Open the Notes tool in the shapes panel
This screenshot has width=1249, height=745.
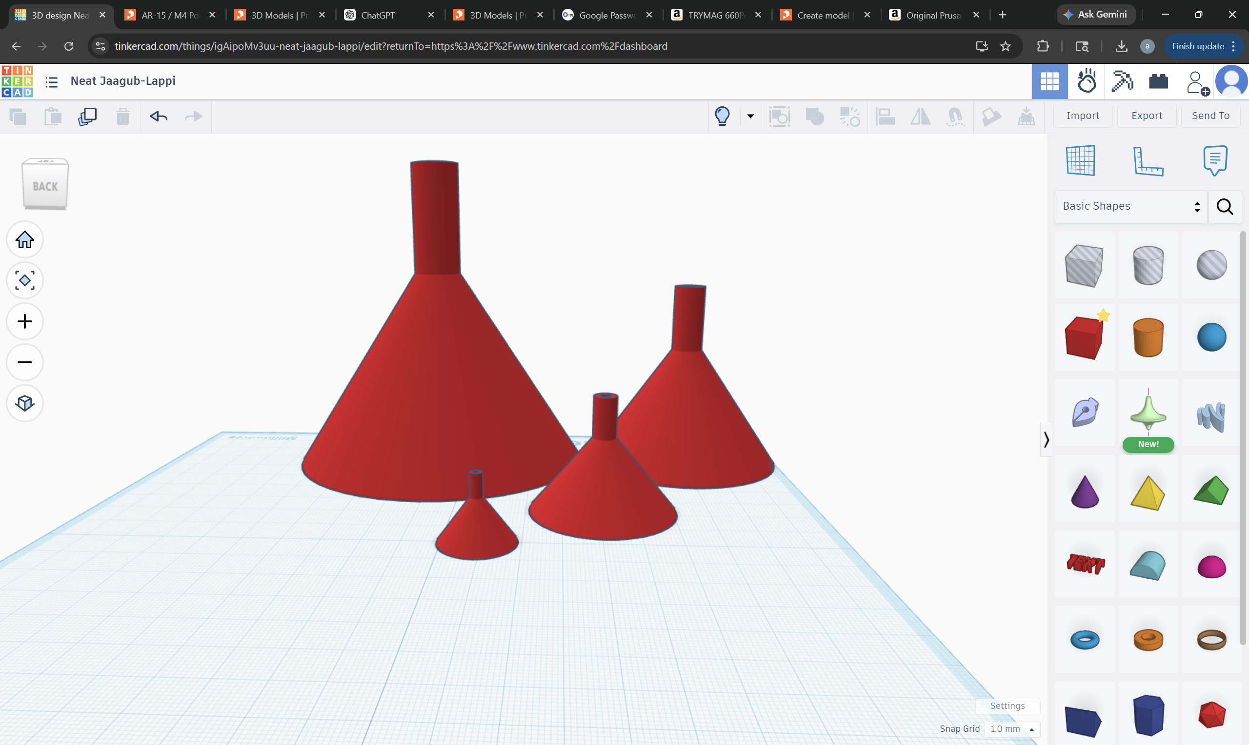(x=1215, y=160)
